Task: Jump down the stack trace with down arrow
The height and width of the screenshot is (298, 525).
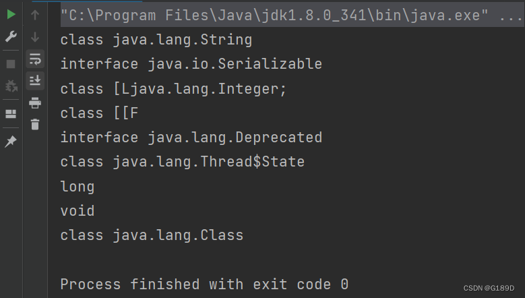Action: click(35, 37)
